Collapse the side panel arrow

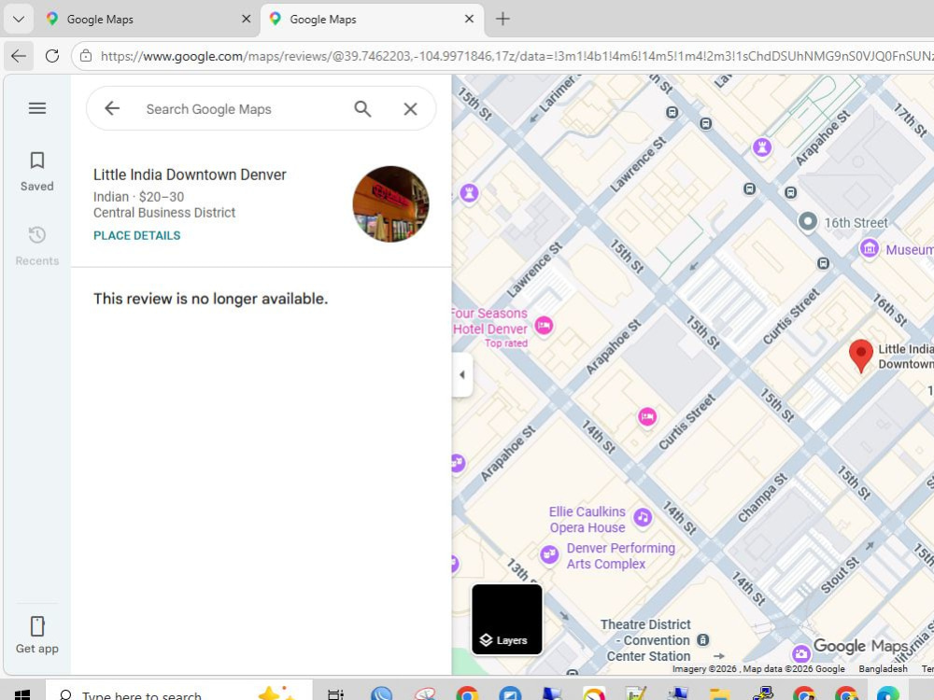pos(462,375)
